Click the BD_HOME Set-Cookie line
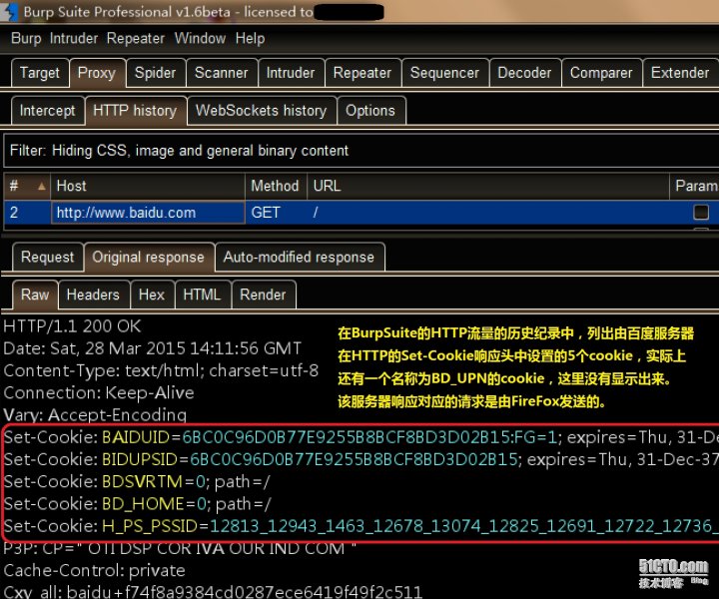 coord(138,504)
